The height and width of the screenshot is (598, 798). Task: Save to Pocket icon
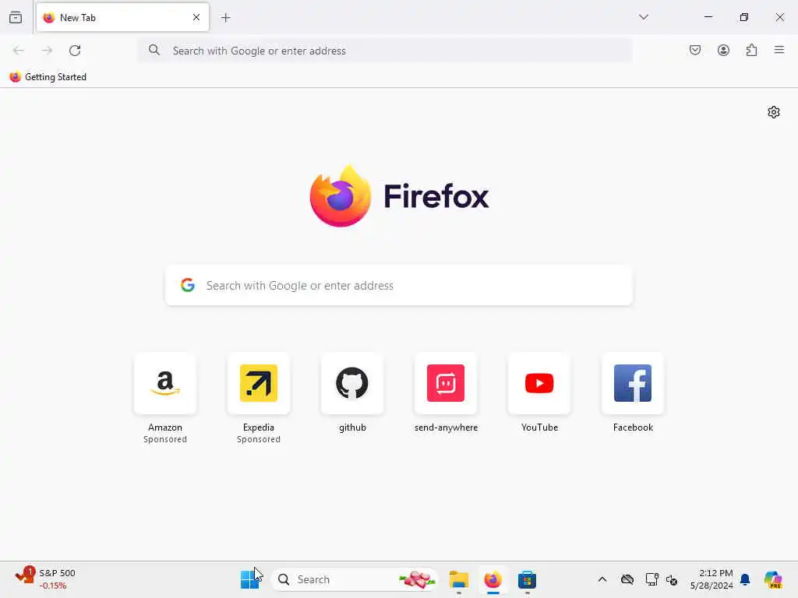point(695,50)
